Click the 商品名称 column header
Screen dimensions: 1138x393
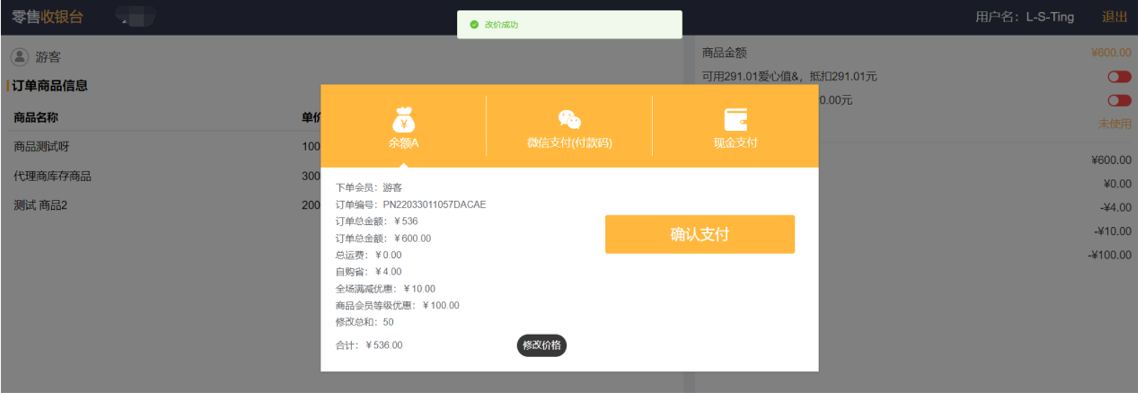click(x=36, y=117)
